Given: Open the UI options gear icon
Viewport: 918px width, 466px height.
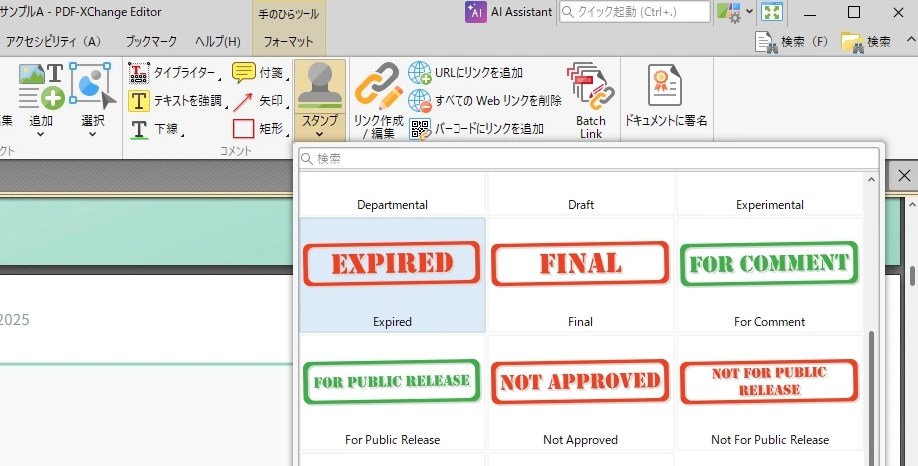Looking at the screenshot, I should [x=729, y=12].
